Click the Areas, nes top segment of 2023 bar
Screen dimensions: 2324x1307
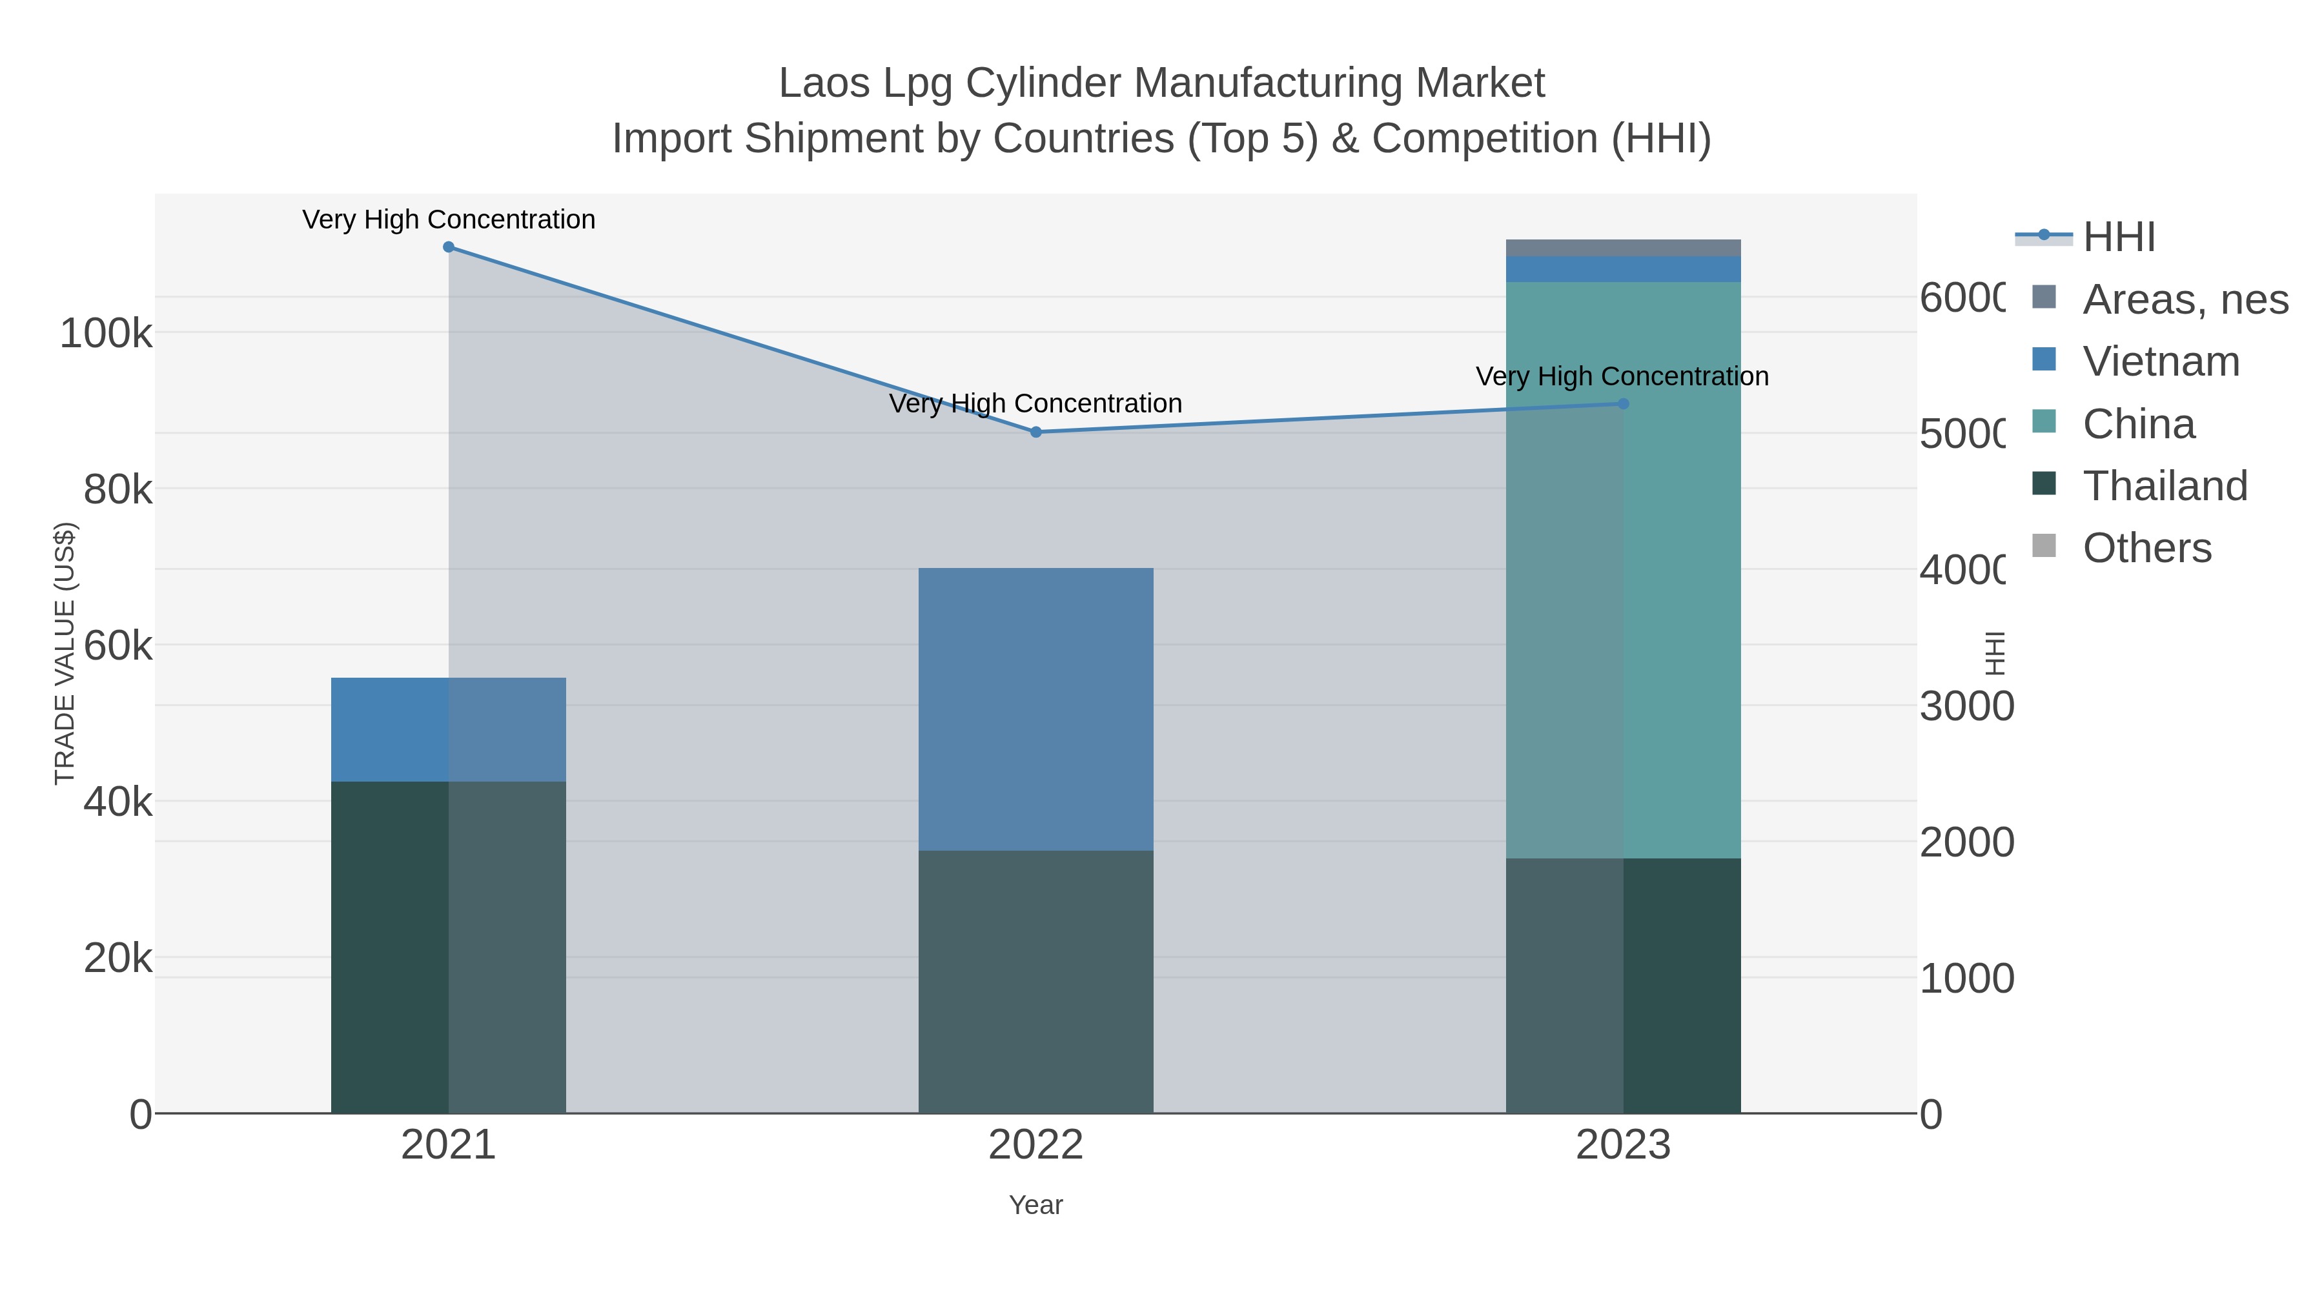point(1623,248)
